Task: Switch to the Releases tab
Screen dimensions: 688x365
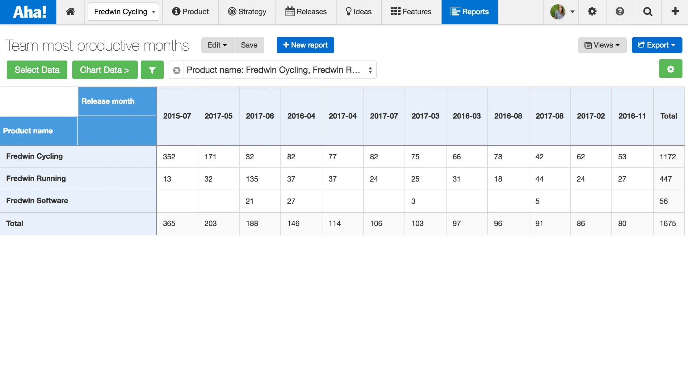Action: pos(306,12)
